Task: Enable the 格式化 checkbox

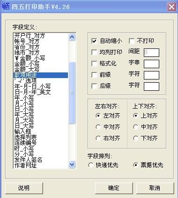Action: 94,63
